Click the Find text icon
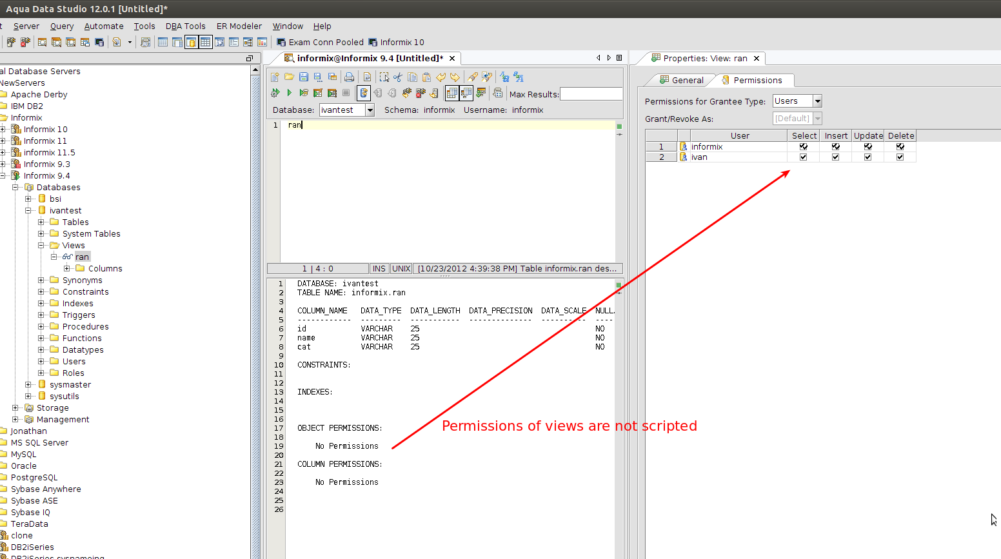Image resolution: width=1001 pixels, height=559 pixels. click(x=473, y=77)
